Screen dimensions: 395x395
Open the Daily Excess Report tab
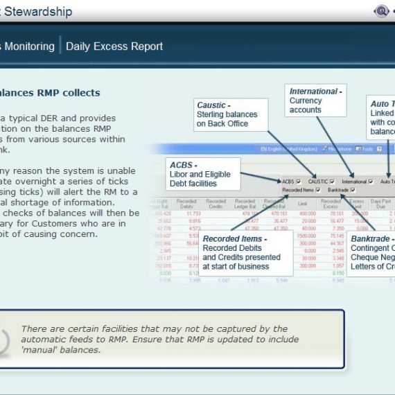(x=114, y=46)
